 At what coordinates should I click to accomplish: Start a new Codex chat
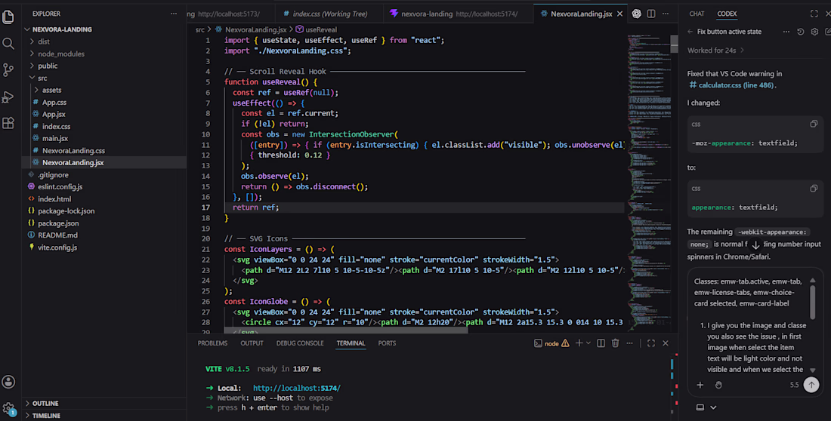tap(828, 32)
